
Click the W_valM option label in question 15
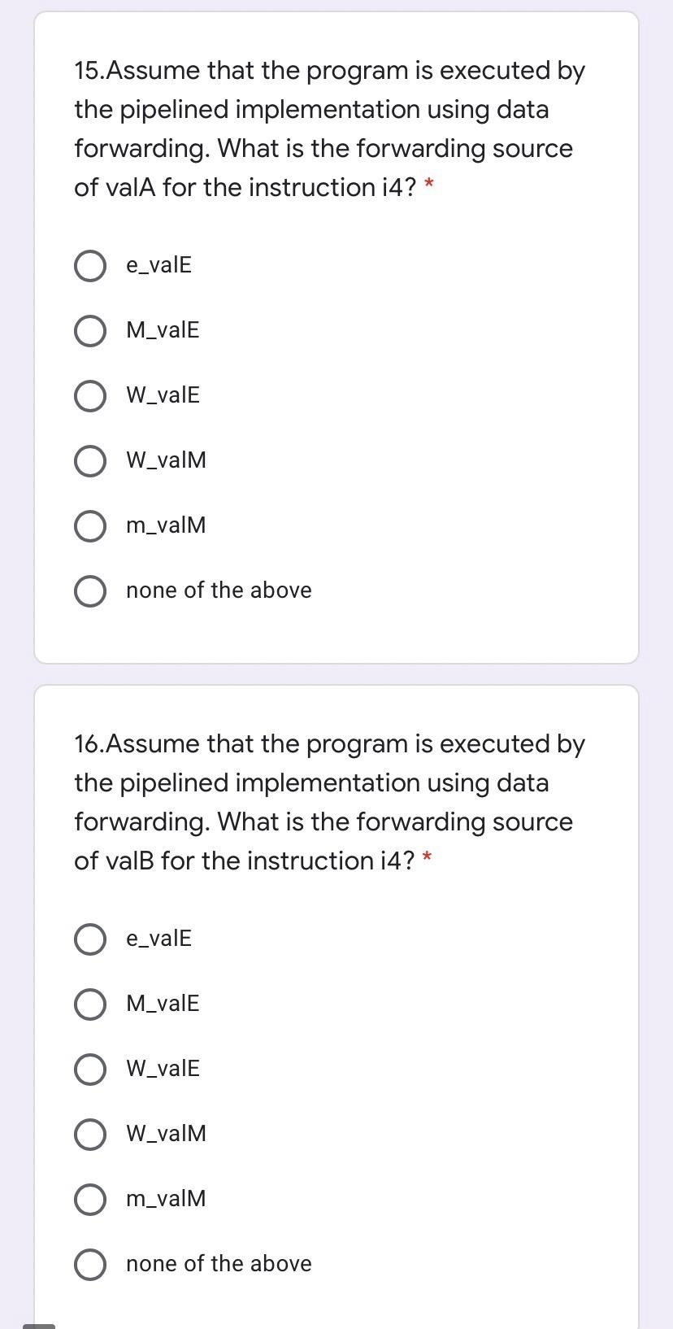pos(166,460)
